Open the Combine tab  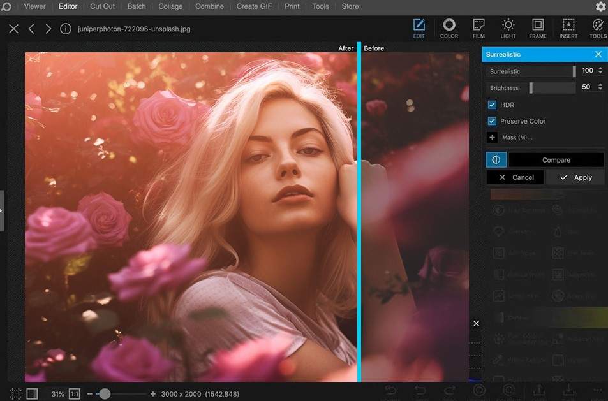[209, 6]
